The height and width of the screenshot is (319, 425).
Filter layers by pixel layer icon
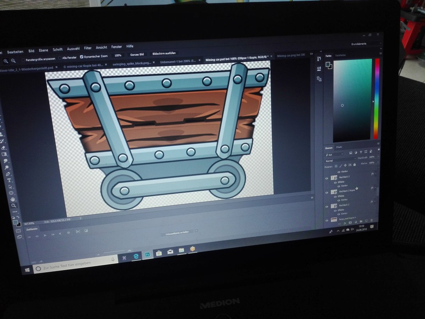pos(351,153)
